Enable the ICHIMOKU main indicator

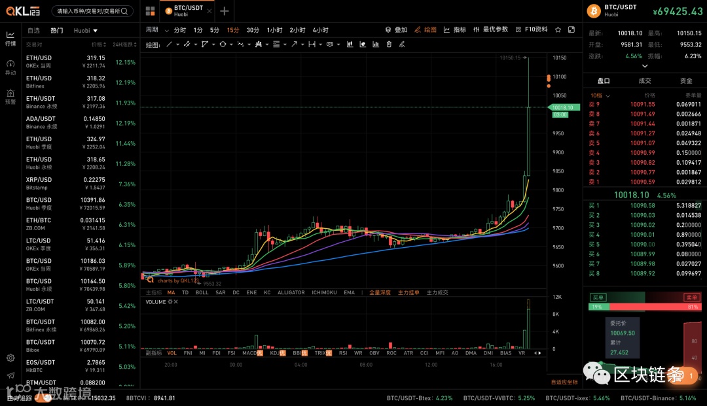click(324, 293)
